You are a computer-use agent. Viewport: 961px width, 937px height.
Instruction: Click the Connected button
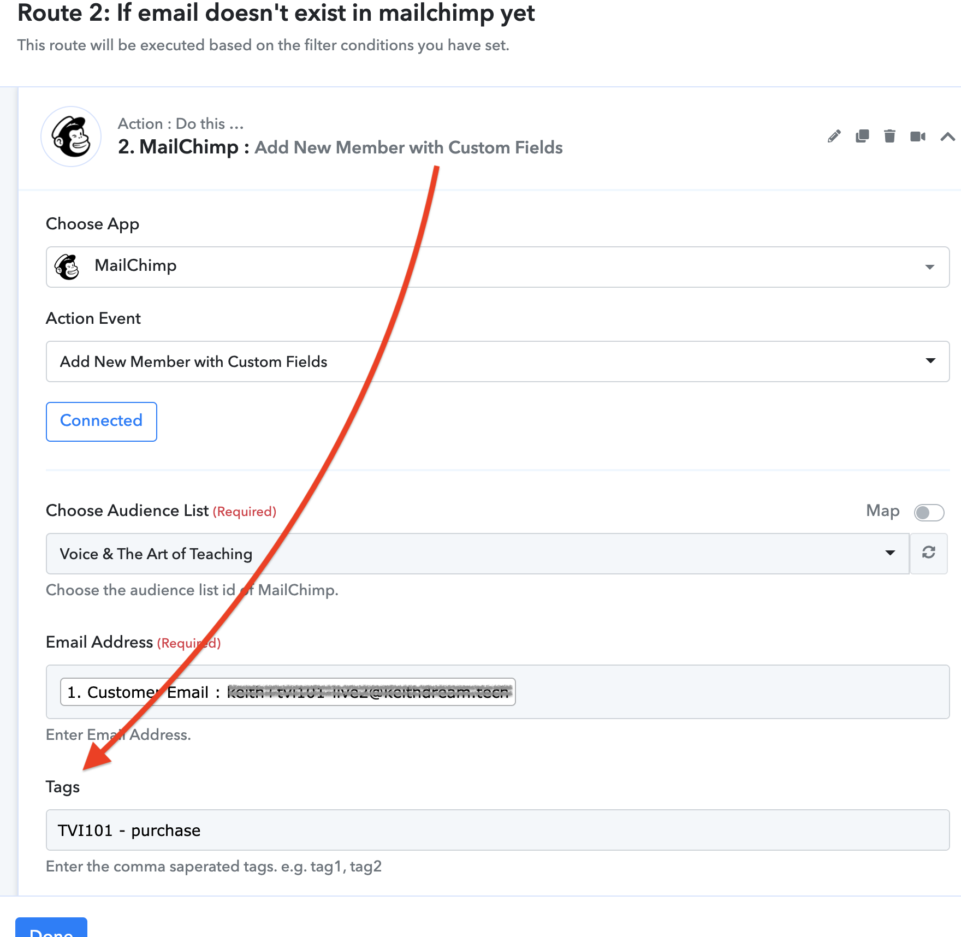(x=102, y=421)
